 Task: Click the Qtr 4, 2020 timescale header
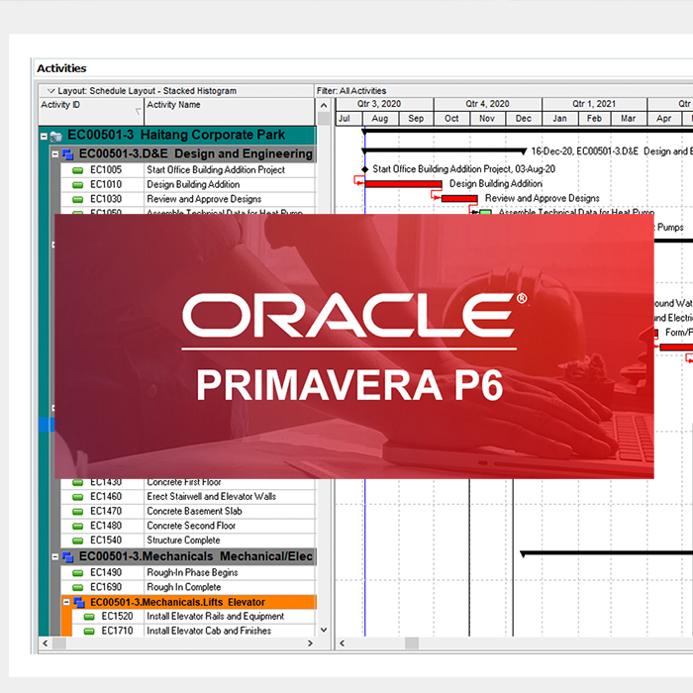point(486,103)
